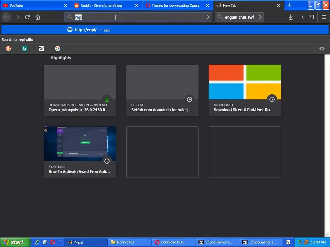The width and height of the screenshot is (330, 247).
Task: Open the Setfsb.com domain highlight card
Action: 162,90
